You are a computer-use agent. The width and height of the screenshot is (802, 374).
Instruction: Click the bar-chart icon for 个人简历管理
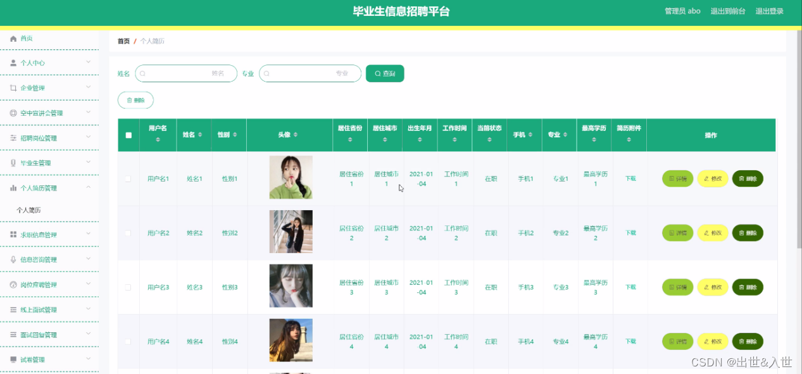(x=13, y=188)
